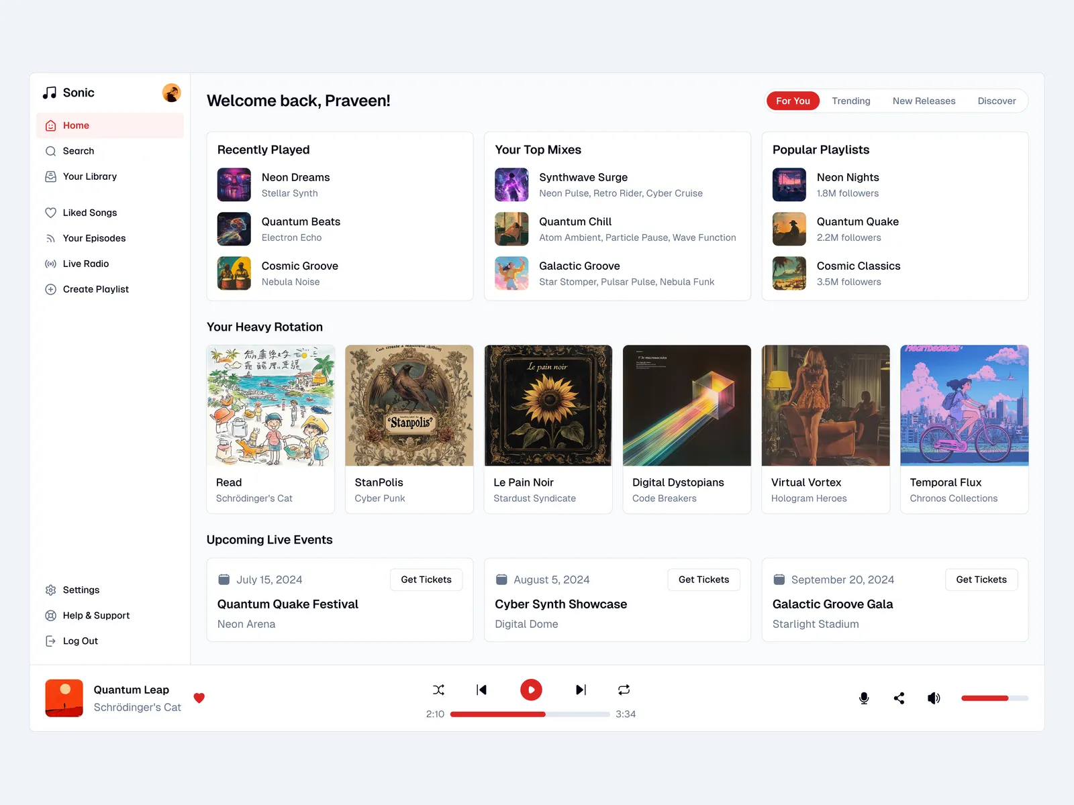
Task: Get Tickets for Quantum Quake Festival
Action: [426, 580]
